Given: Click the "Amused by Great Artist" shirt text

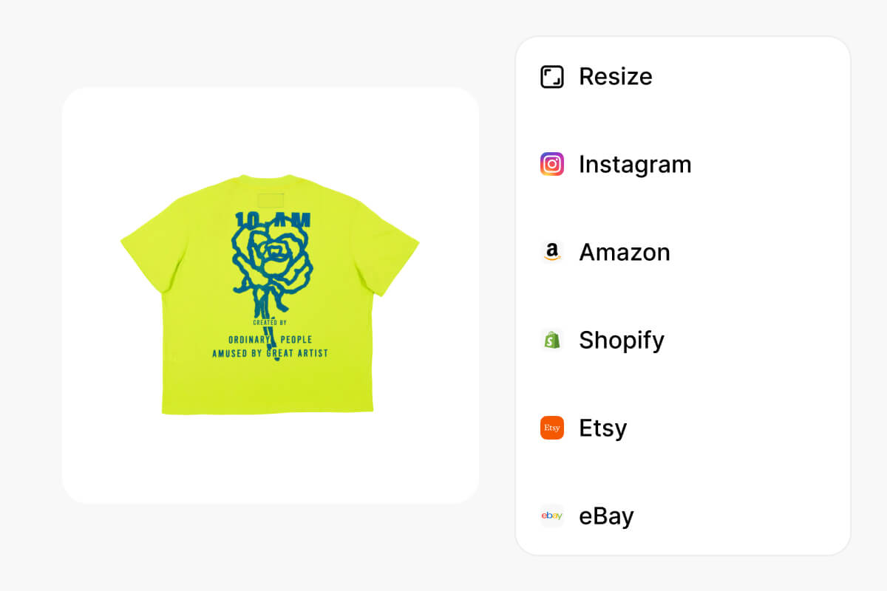Looking at the screenshot, I should coord(270,354).
